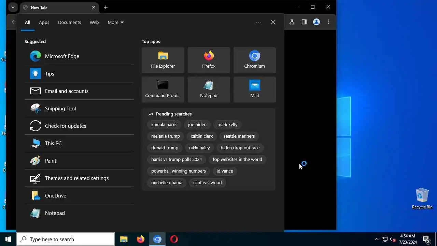The height and width of the screenshot is (246, 437).
Task: Search powerball winning numbers
Action: click(x=179, y=171)
